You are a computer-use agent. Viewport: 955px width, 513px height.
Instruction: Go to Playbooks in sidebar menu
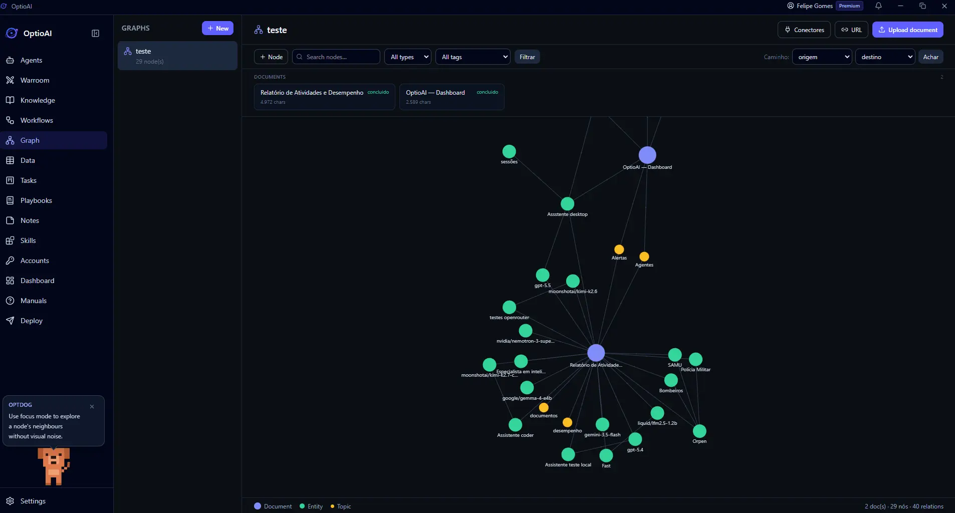(54, 200)
